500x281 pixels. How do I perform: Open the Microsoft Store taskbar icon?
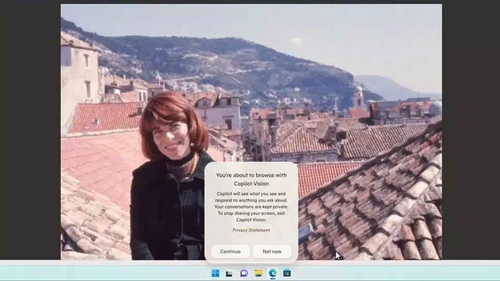pos(287,273)
